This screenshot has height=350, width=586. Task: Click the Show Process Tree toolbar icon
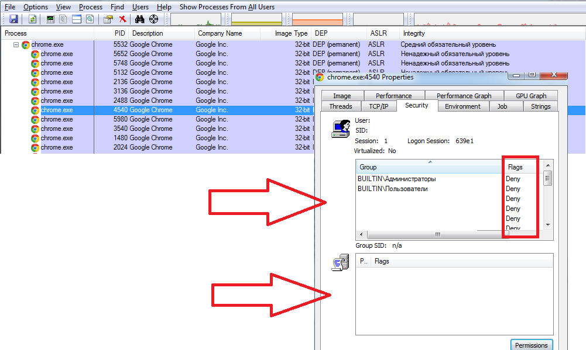click(x=63, y=19)
